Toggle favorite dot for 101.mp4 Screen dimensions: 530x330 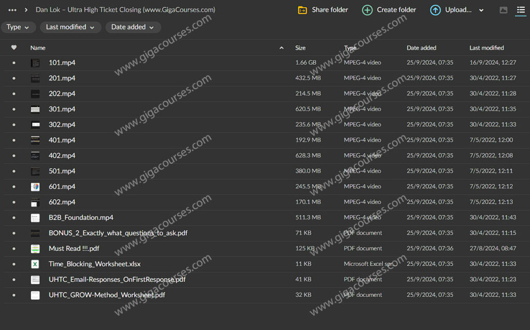pyautogui.click(x=14, y=63)
